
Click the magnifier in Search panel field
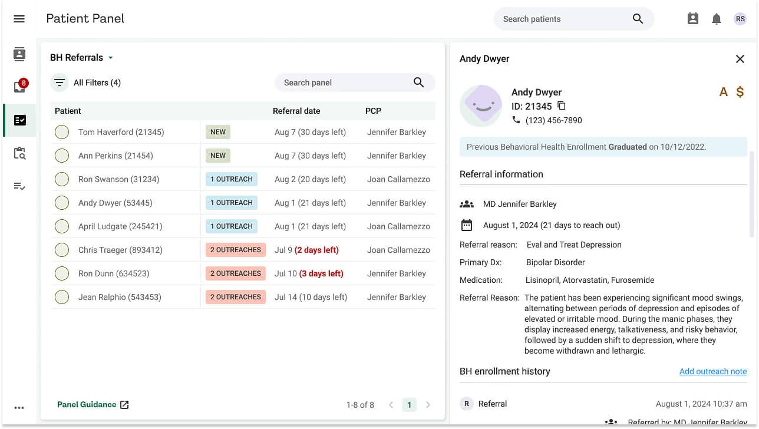[x=418, y=82]
